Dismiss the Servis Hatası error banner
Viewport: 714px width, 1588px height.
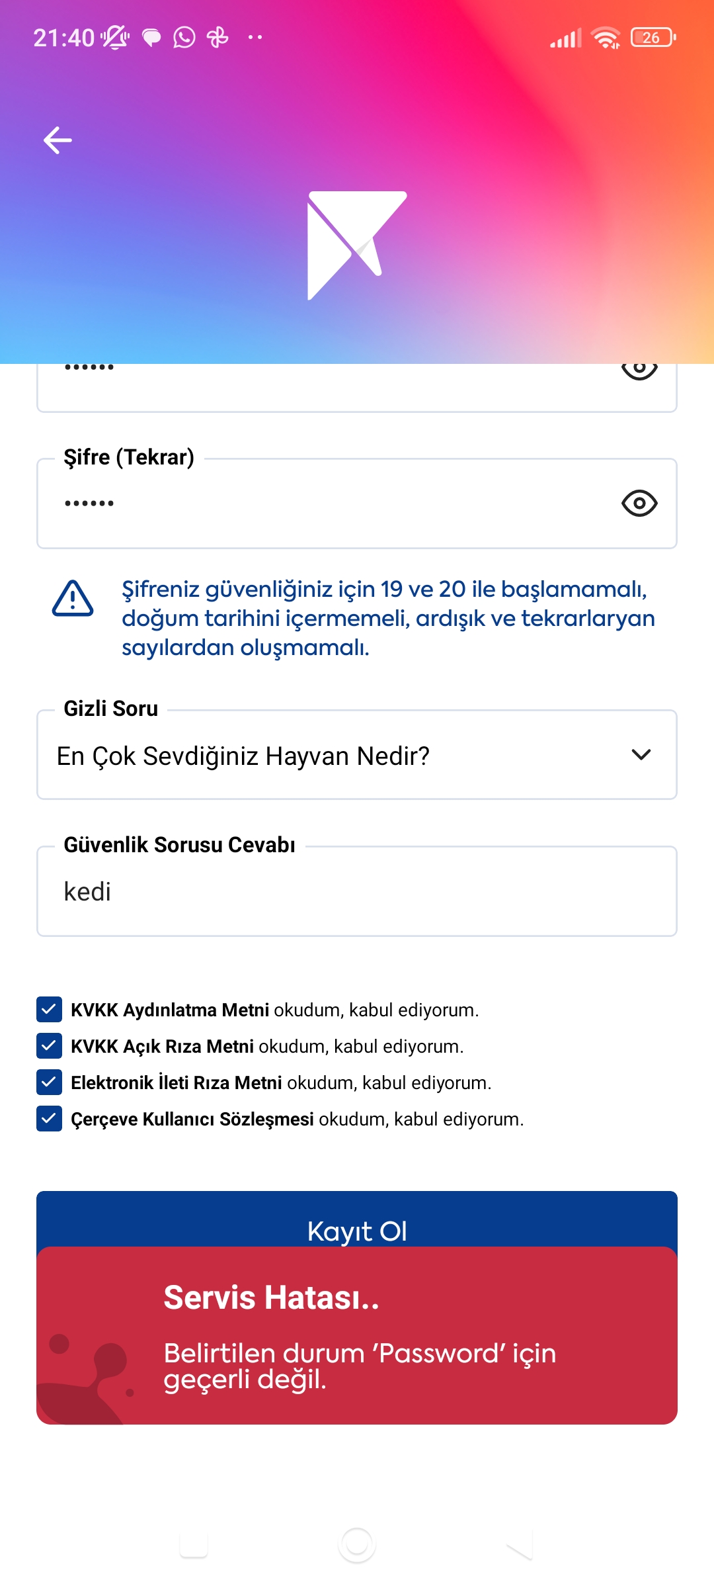(357, 1336)
